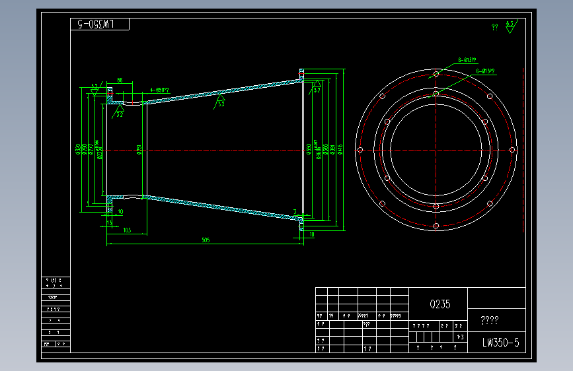
Task: Click the 3.2 roughness symbol beside Ø350
Action: click(316, 88)
